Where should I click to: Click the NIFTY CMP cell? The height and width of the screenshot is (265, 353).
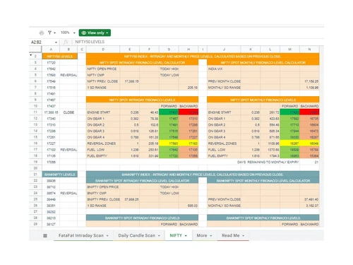click(x=103, y=75)
